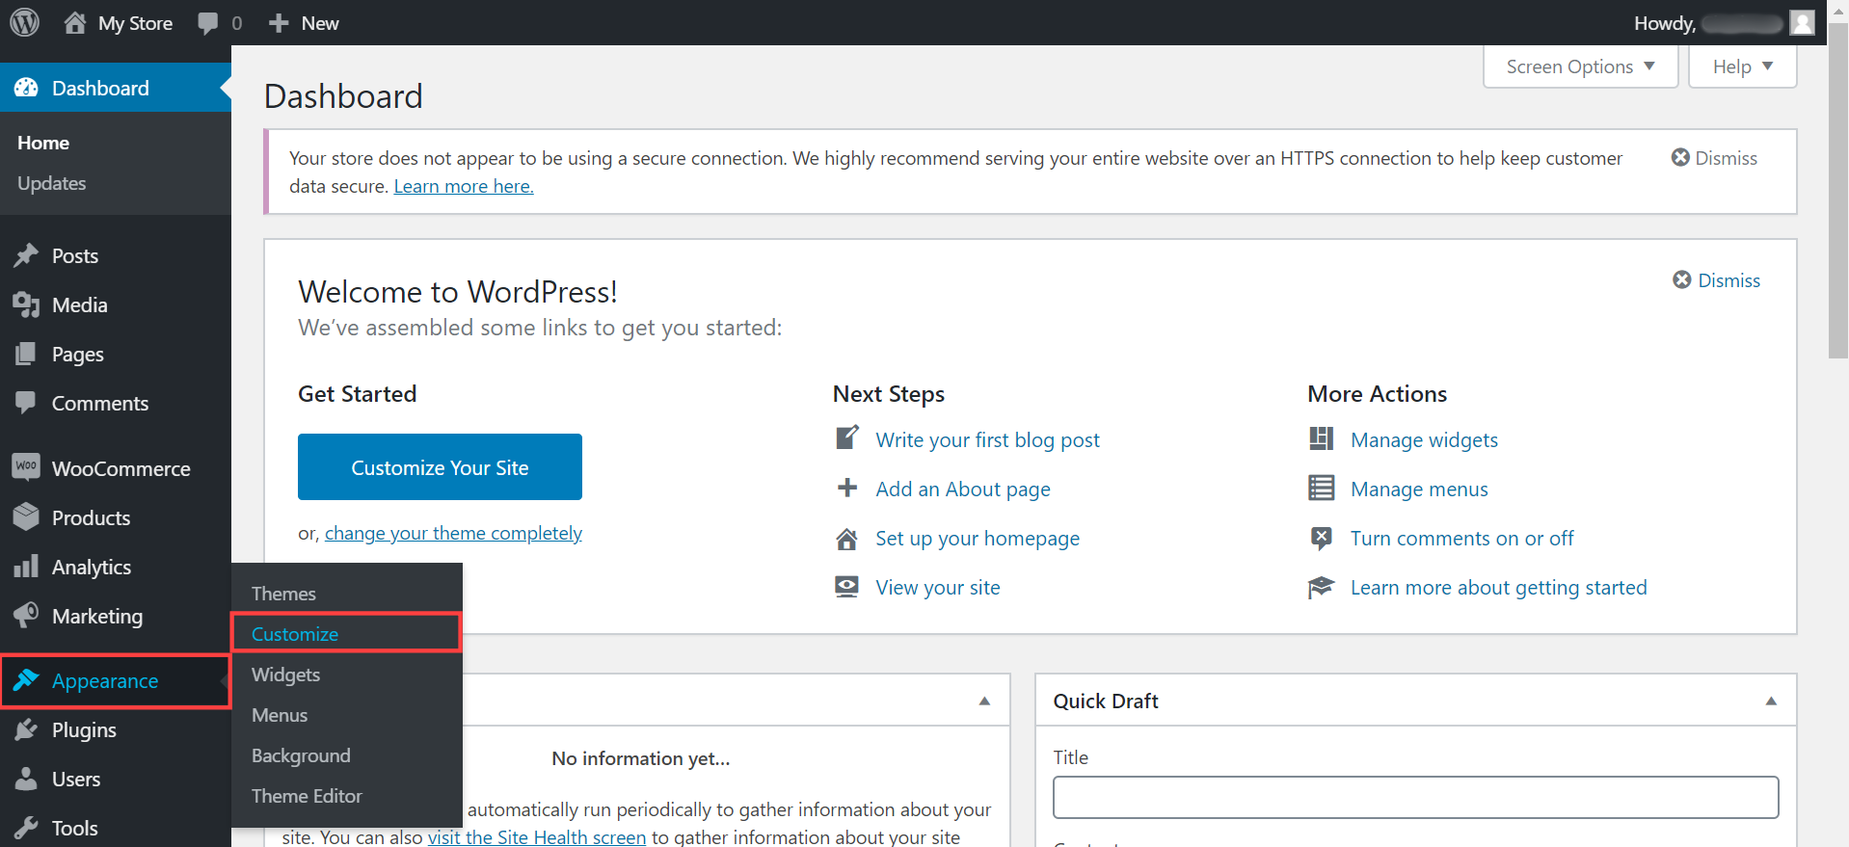Open Background in Appearance submenu

(301, 755)
